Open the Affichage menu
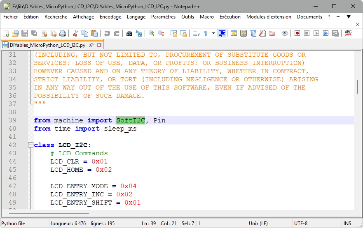Screen dimensions: 363x228 [x=83, y=17]
